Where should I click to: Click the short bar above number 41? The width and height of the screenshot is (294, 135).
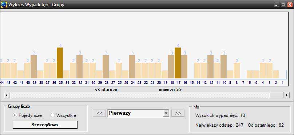21,74
